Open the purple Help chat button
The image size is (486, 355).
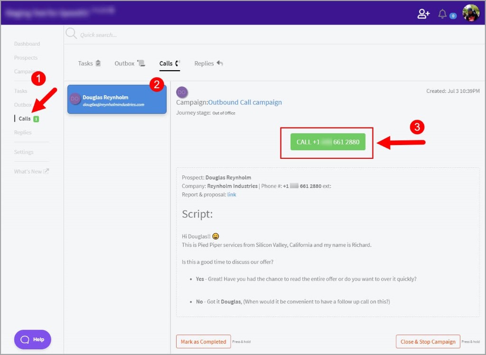[x=32, y=339]
